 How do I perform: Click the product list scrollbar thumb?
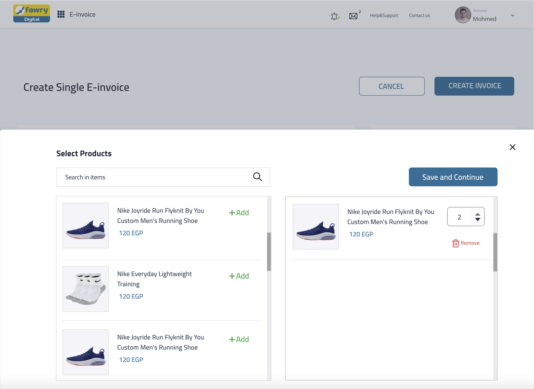[269, 252]
